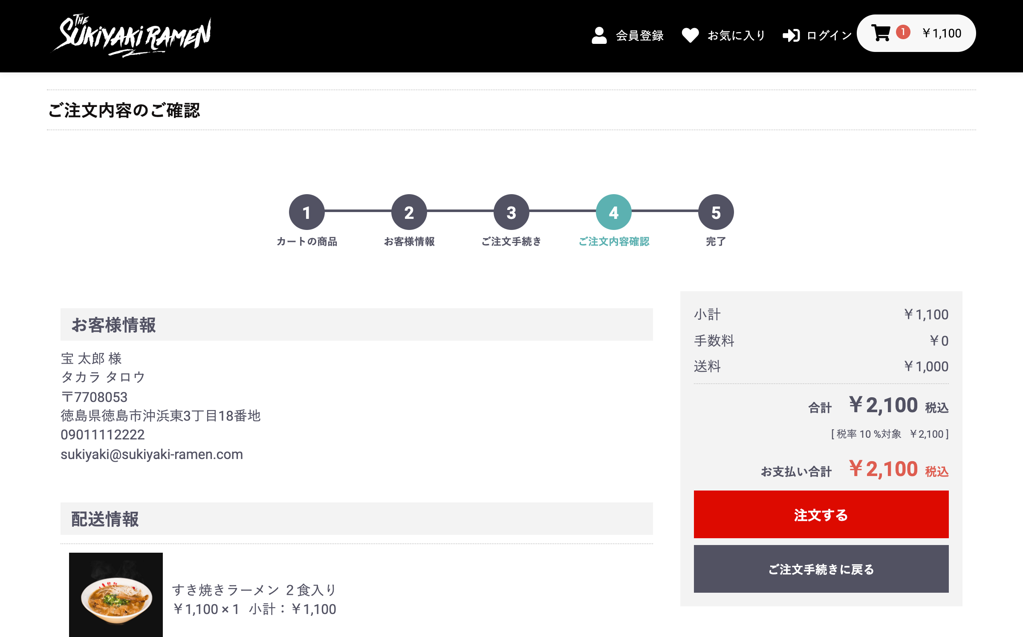Click the cart total ￥1,100 in header
Screen dimensions: 1023x637
click(x=942, y=33)
